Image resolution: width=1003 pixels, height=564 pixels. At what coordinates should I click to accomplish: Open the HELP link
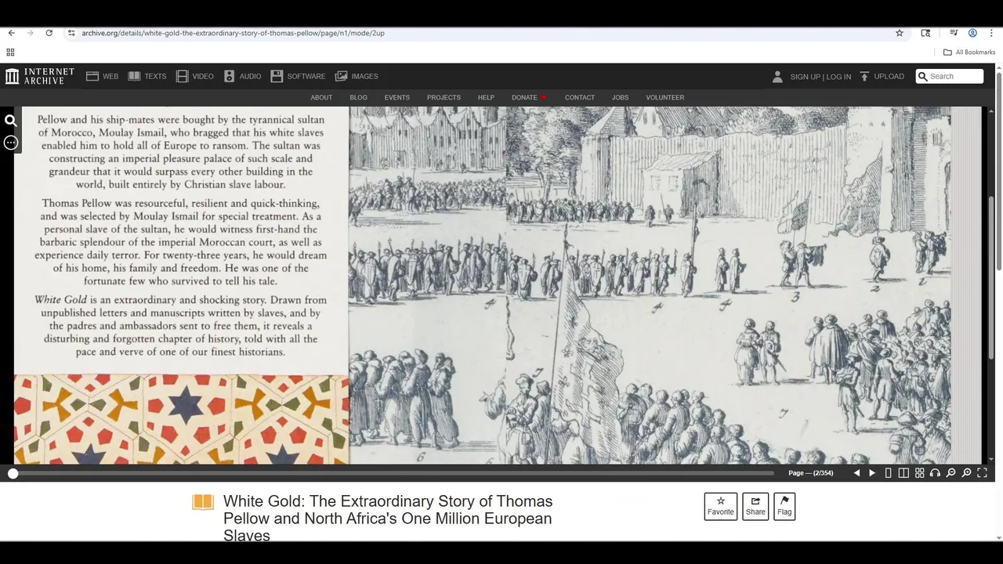(486, 97)
